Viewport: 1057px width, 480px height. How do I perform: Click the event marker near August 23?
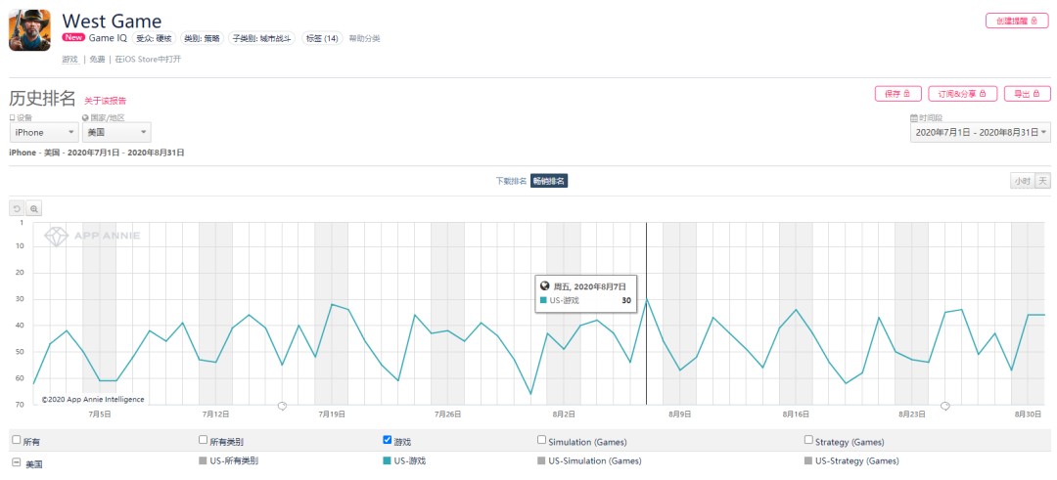point(945,405)
